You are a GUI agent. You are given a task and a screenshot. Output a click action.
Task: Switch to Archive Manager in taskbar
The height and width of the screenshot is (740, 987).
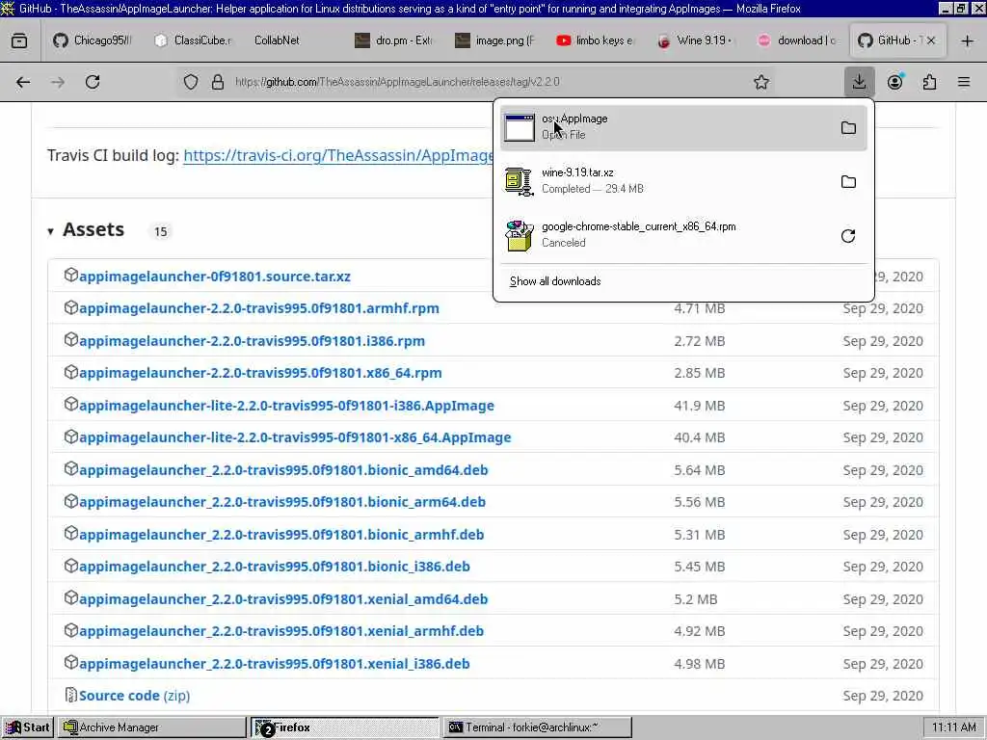pyautogui.click(x=151, y=727)
